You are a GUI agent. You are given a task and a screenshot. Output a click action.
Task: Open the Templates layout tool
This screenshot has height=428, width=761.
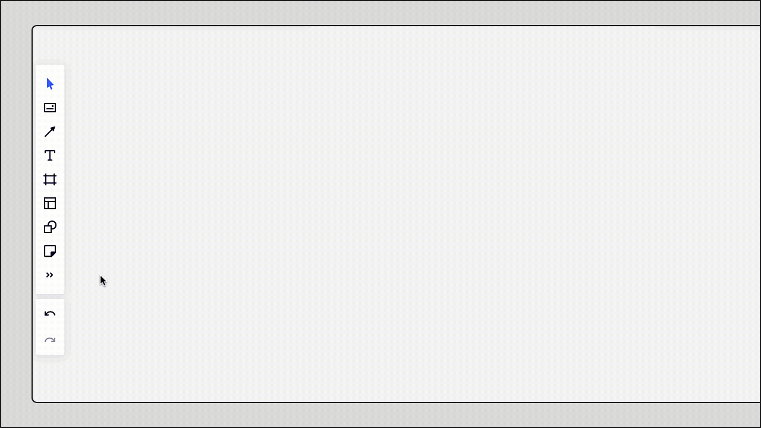tap(50, 203)
